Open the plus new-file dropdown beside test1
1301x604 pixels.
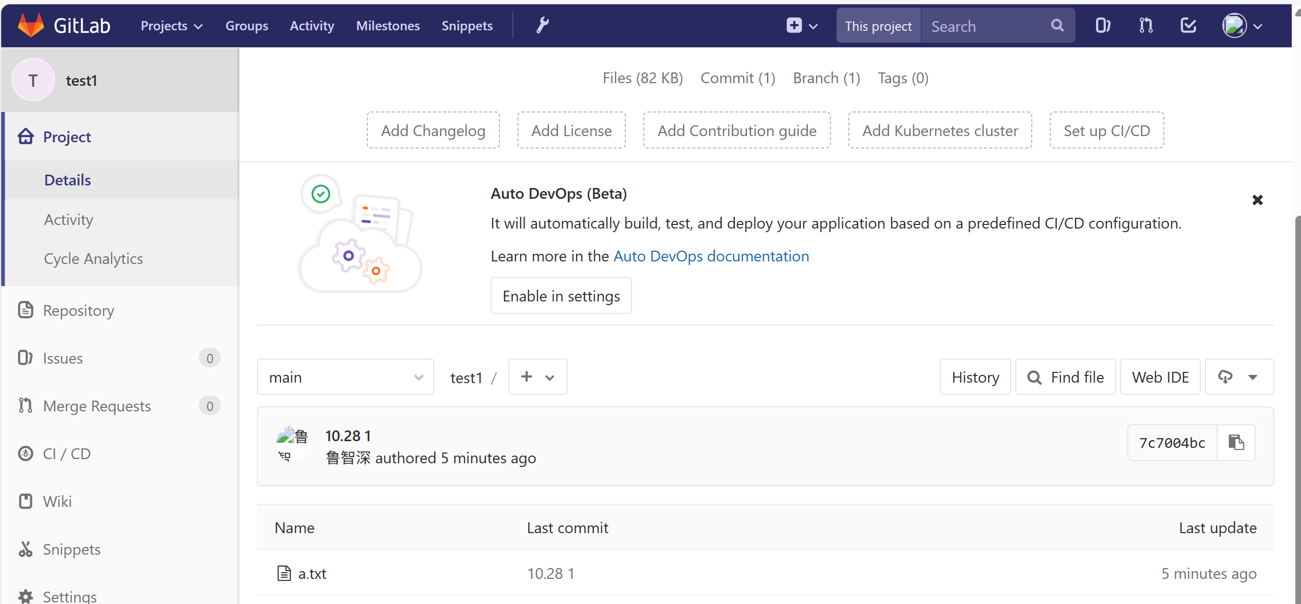click(537, 377)
